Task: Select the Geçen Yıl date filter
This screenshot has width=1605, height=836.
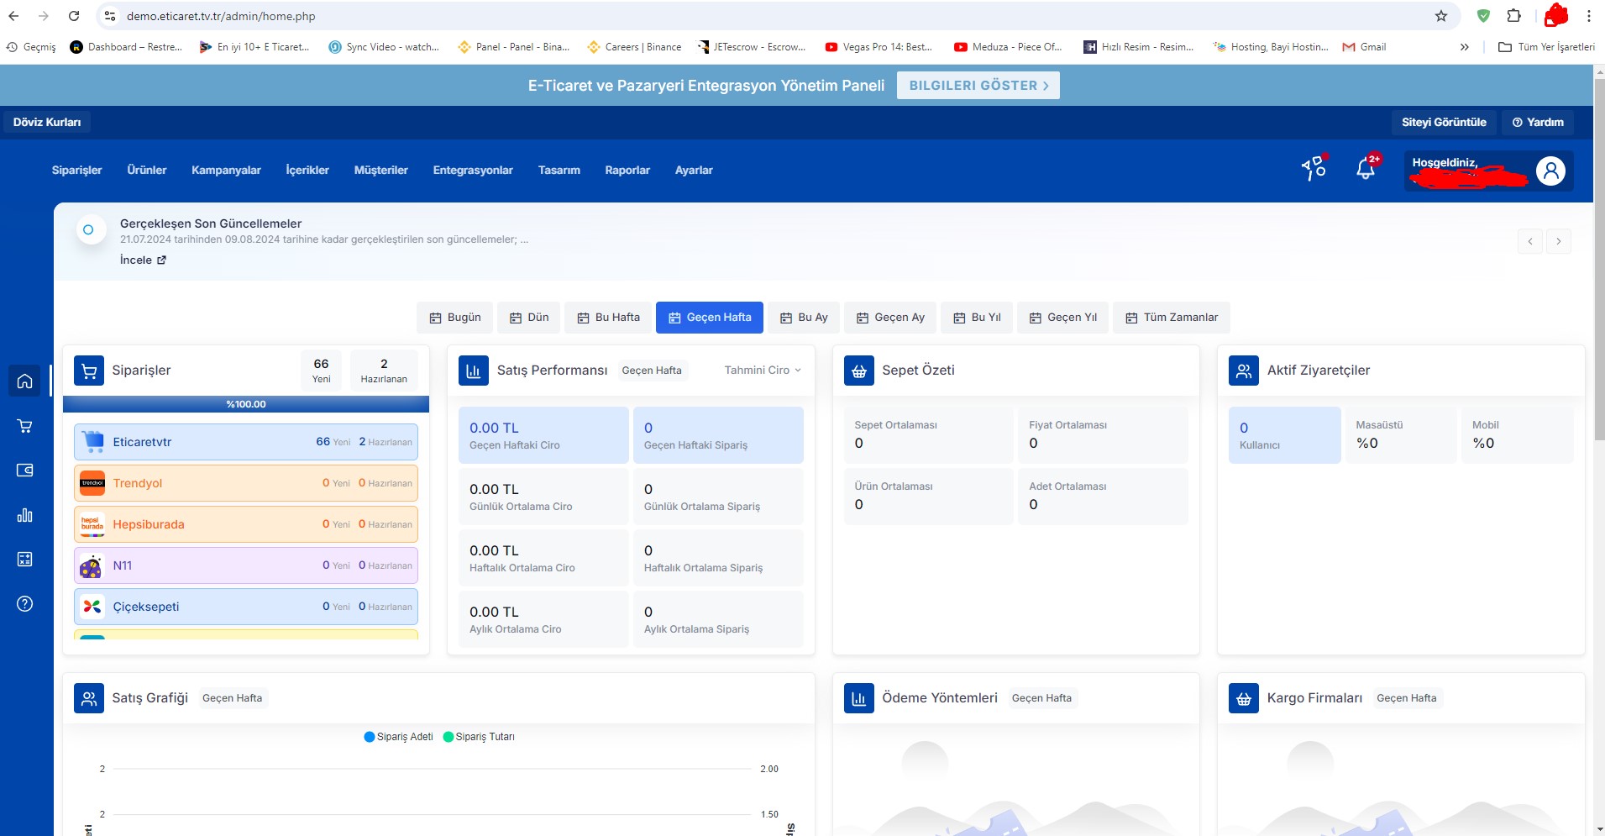Action: [1063, 318]
